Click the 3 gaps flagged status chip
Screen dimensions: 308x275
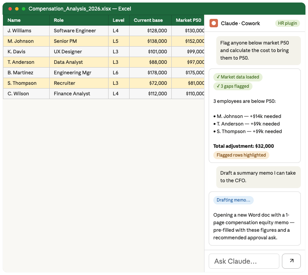click(x=233, y=86)
